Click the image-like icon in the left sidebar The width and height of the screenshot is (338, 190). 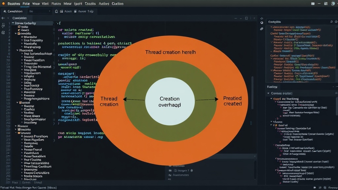tap(3, 33)
